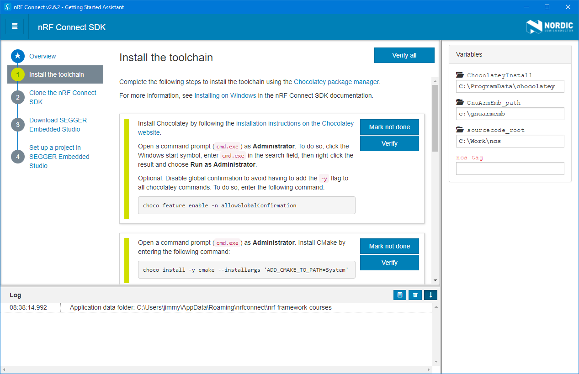This screenshot has height=374, width=579.
Task: Go to Download SEGGER Embedded Studio step
Action: (x=58, y=125)
